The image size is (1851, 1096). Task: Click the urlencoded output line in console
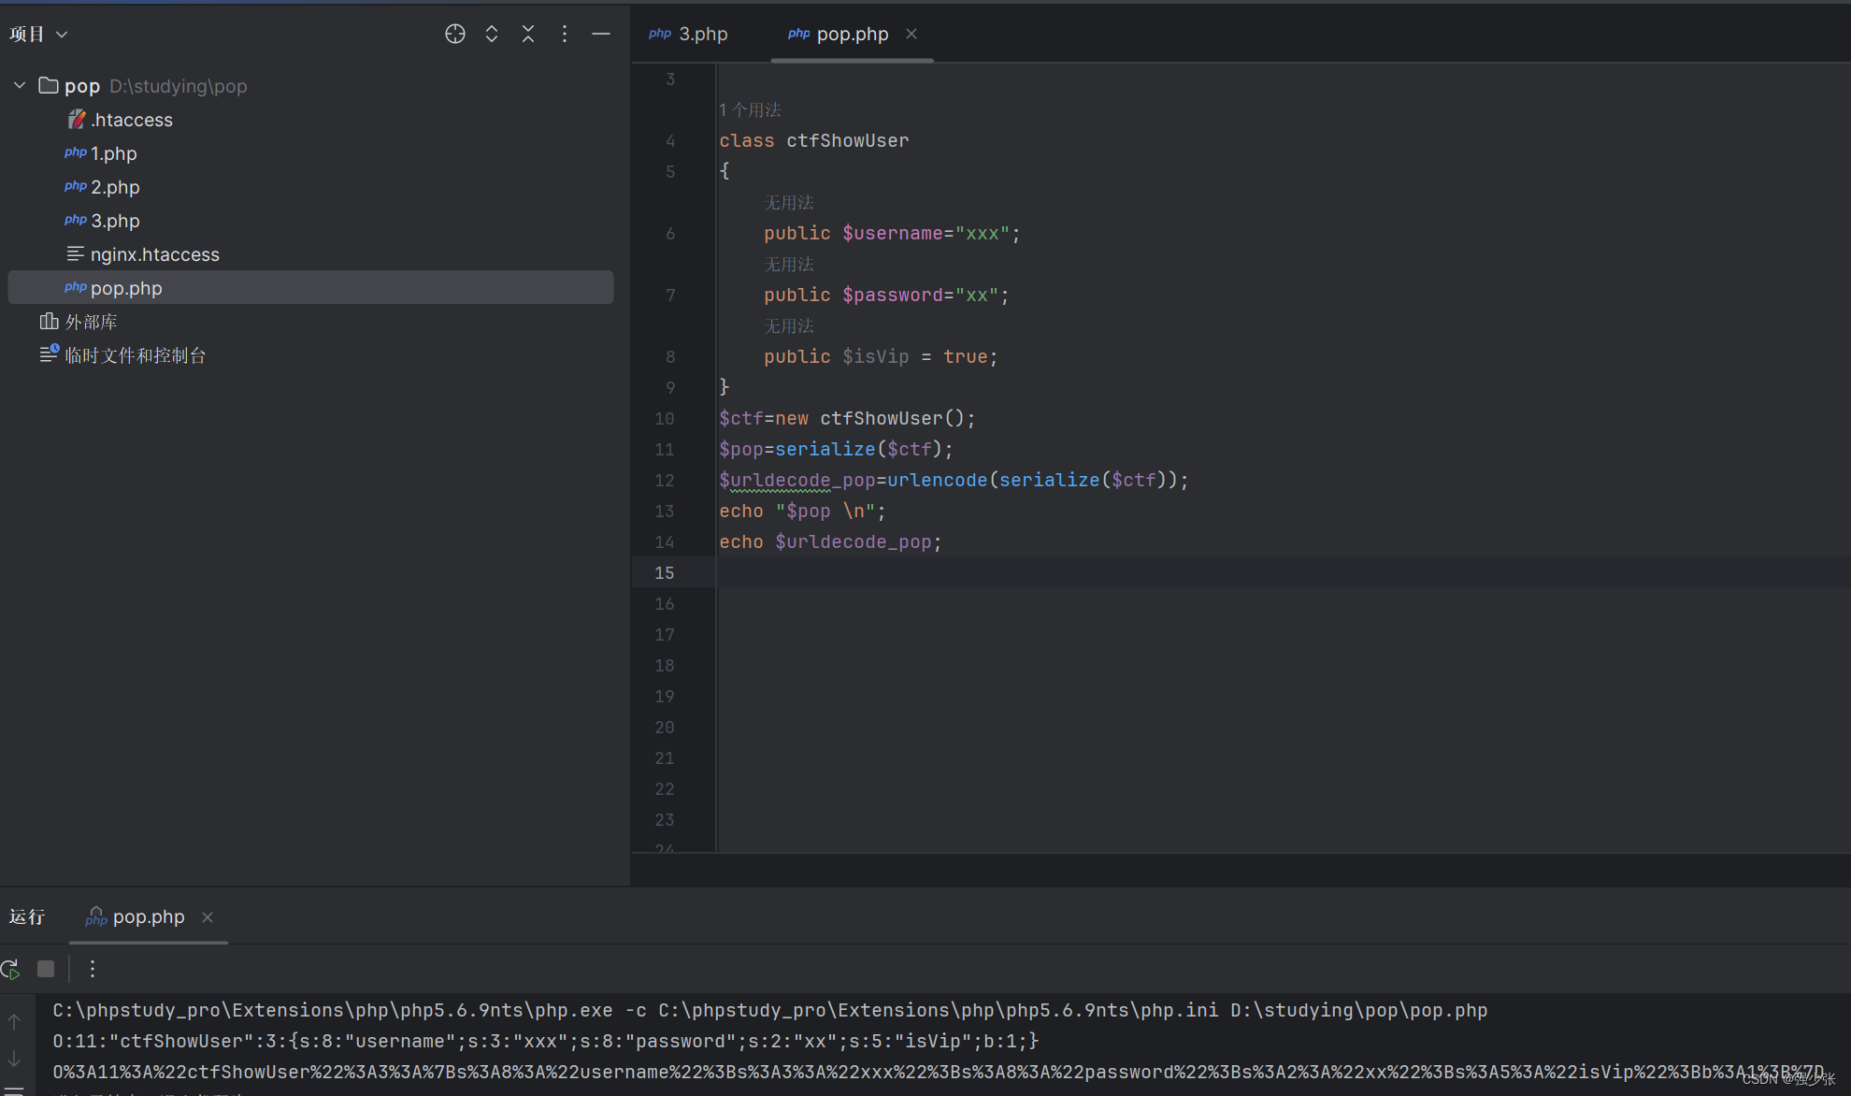point(938,1072)
